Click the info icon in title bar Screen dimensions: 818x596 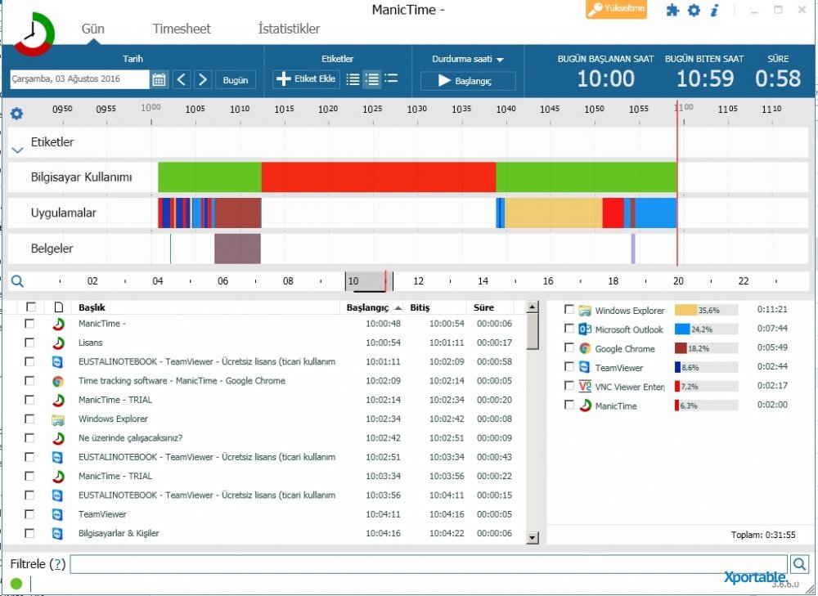715,10
